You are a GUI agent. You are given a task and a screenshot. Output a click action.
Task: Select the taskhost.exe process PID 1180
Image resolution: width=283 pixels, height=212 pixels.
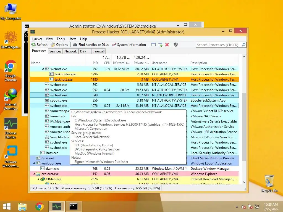134,79
